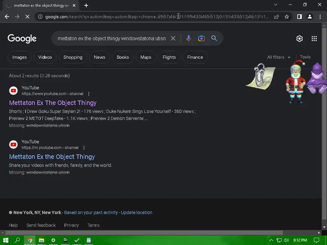View site information icon in address bar
Image resolution: width=327 pixels, height=245 pixels.
(x=40, y=17)
